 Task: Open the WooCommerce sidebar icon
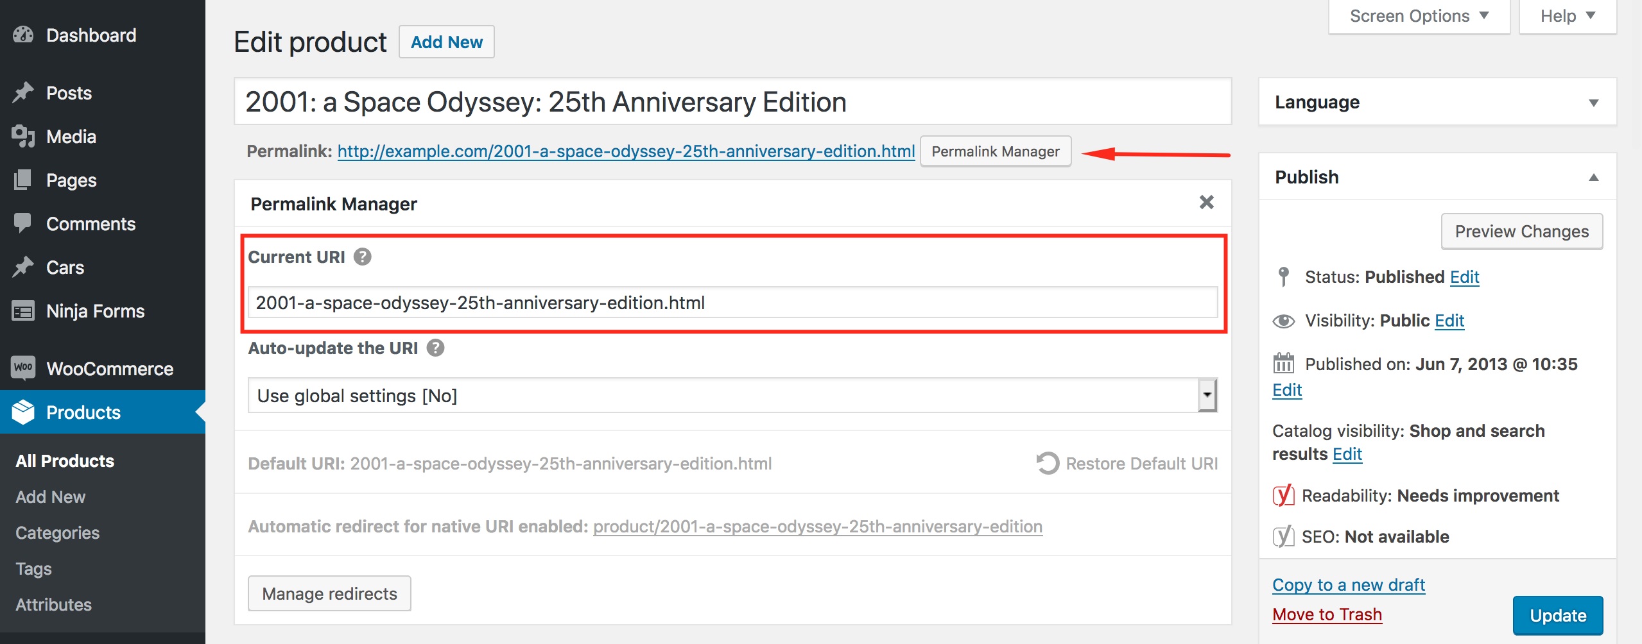coord(23,368)
